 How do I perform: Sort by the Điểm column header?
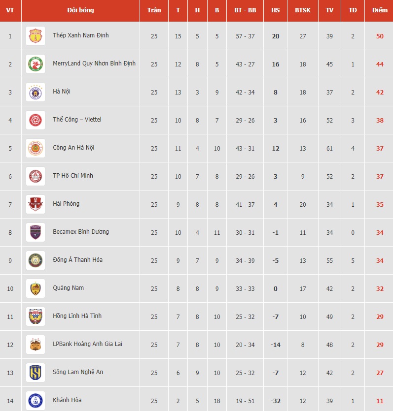(x=380, y=10)
